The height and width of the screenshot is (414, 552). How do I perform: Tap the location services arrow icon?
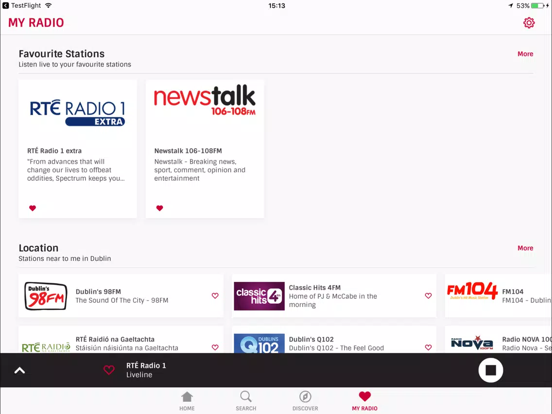point(511,6)
